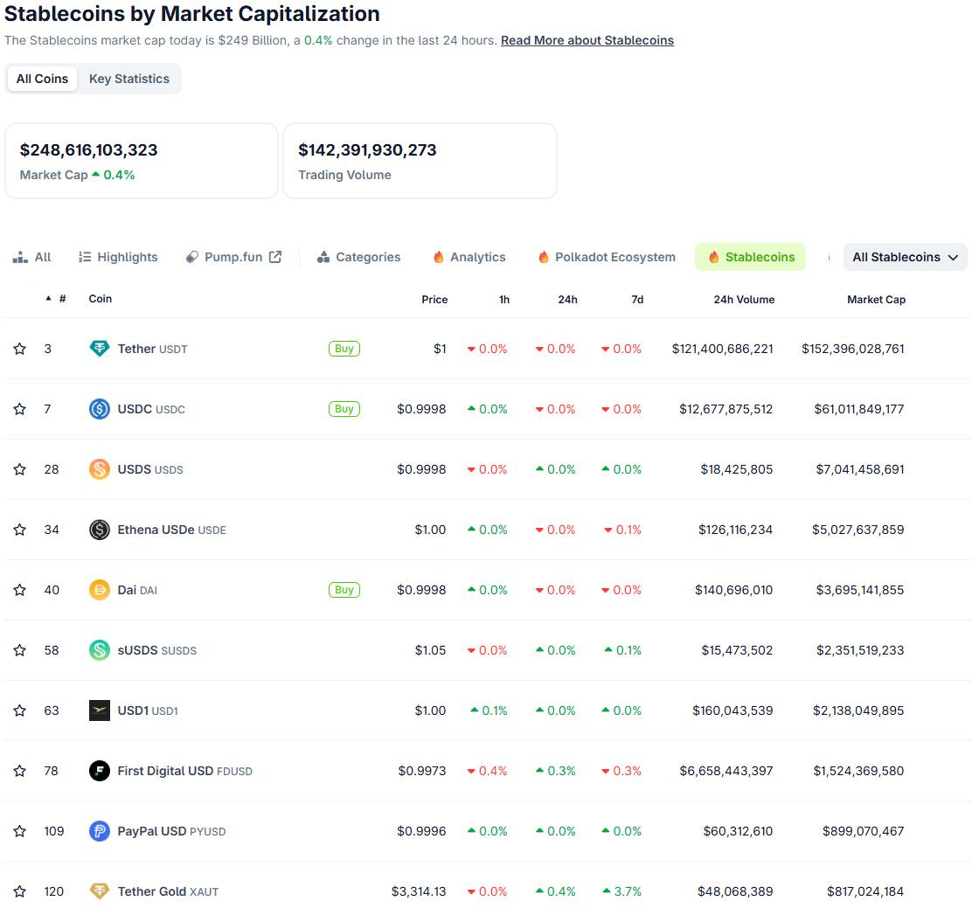Open the First Digital USD page
Viewport: 972px width, 915px height.
[184, 771]
